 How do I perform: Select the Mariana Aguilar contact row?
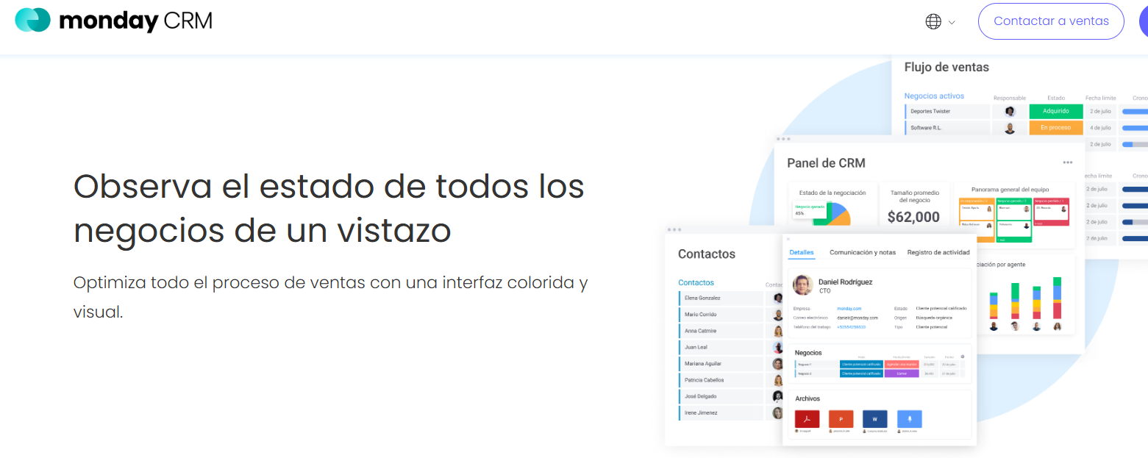(x=721, y=364)
